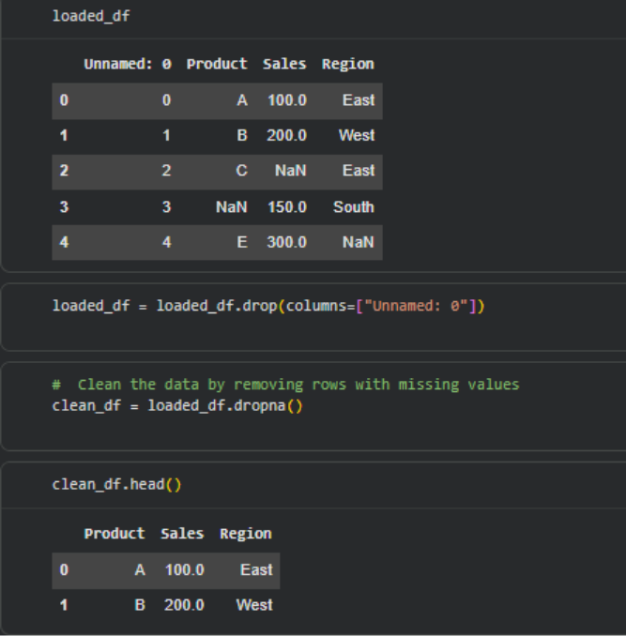626x636 pixels.
Task: Select product C cell in row 2
Action: tap(241, 171)
